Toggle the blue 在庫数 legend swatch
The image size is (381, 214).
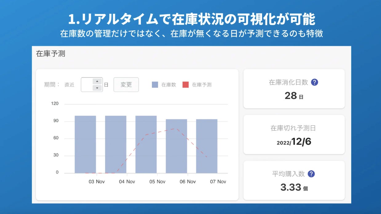(155, 85)
